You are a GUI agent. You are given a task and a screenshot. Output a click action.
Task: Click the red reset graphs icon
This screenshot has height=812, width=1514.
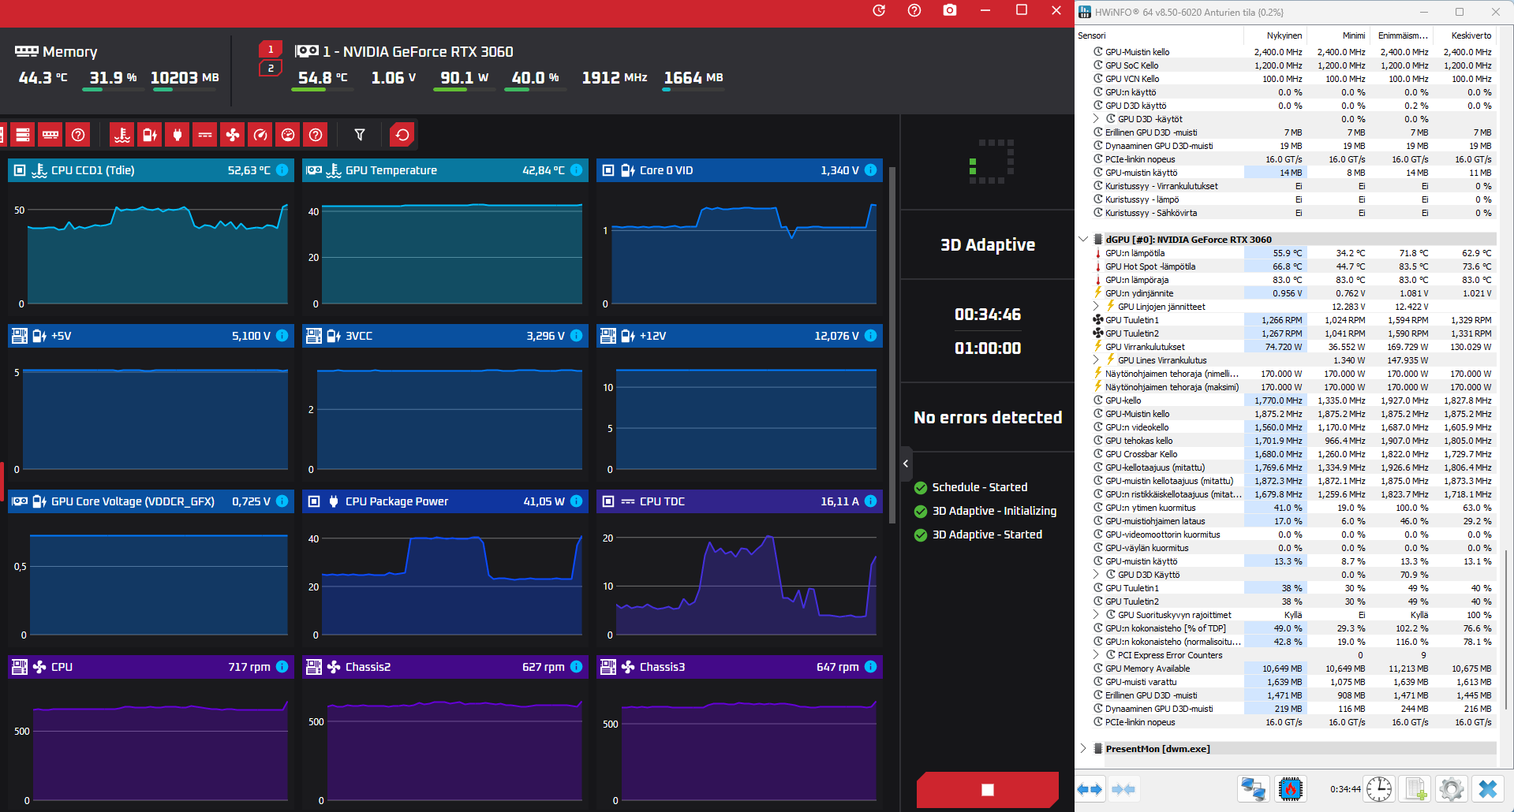pos(402,135)
